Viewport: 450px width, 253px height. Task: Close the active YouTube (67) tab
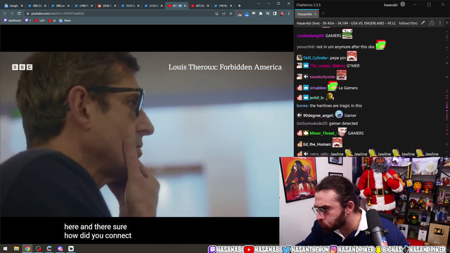[185, 6]
